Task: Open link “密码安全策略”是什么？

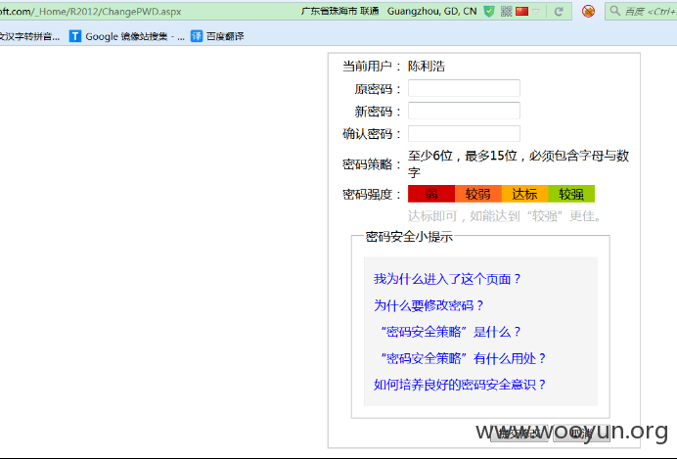Action: [x=451, y=332]
